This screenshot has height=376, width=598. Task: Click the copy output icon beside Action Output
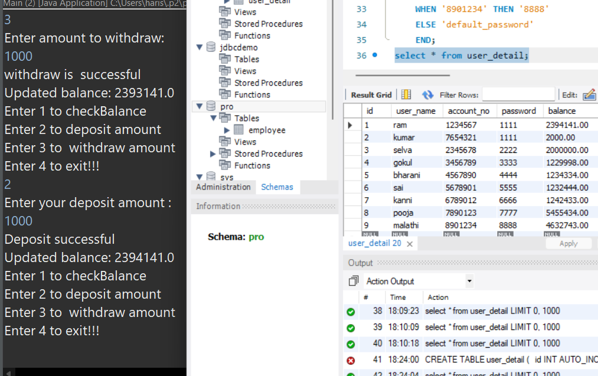[354, 281]
